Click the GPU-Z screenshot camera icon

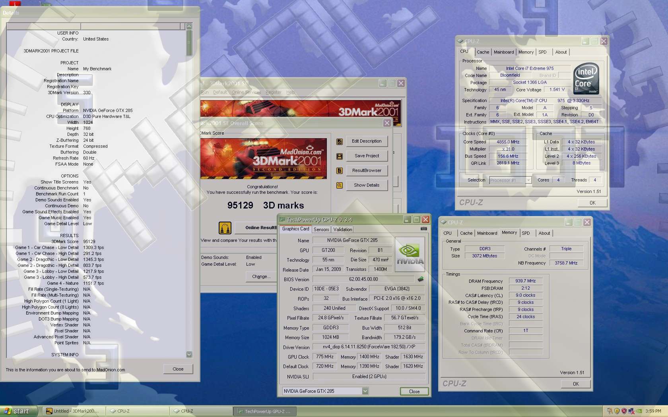(x=424, y=229)
